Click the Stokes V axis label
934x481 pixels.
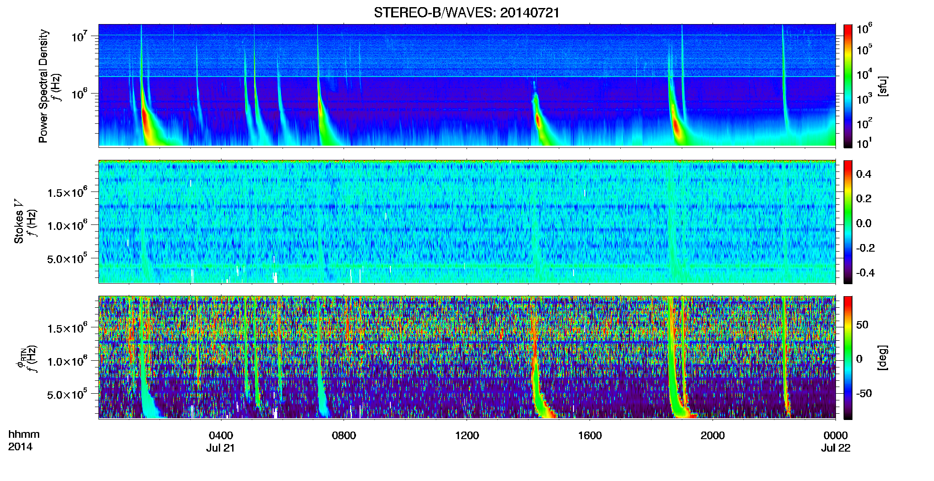pyautogui.click(x=19, y=221)
